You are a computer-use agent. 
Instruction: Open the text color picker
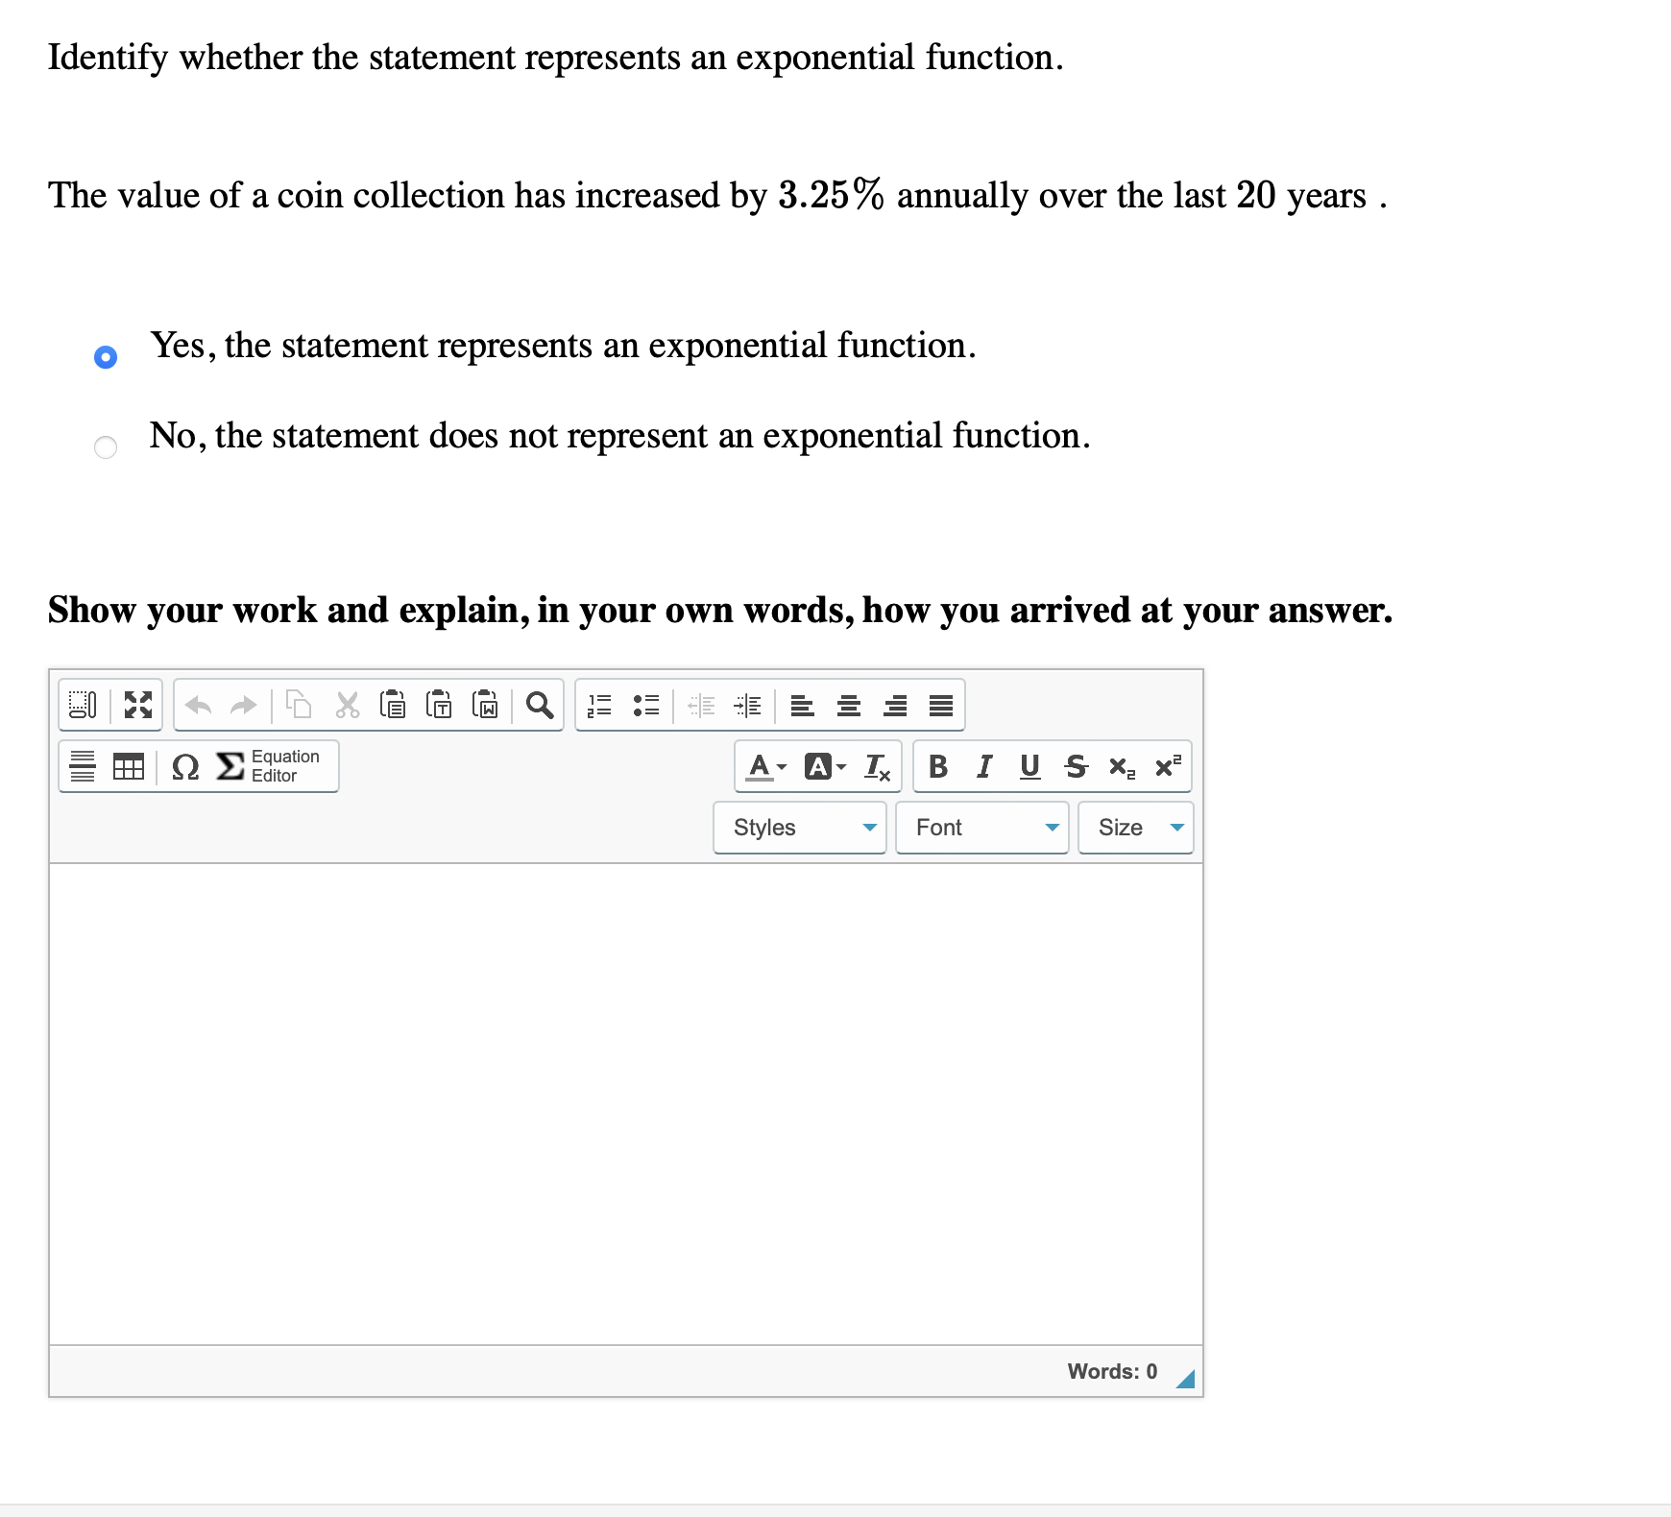pos(759,766)
